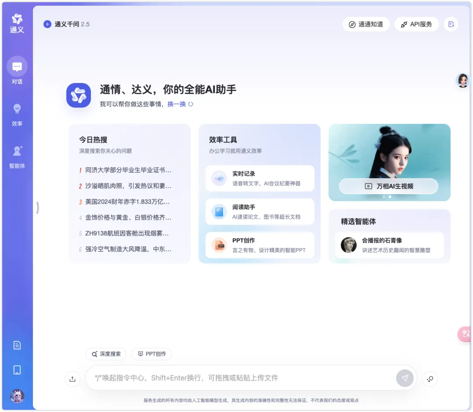Click the plug icon in API服务
The height and width of the screenshot is (412, 473).
click(404, 25)
